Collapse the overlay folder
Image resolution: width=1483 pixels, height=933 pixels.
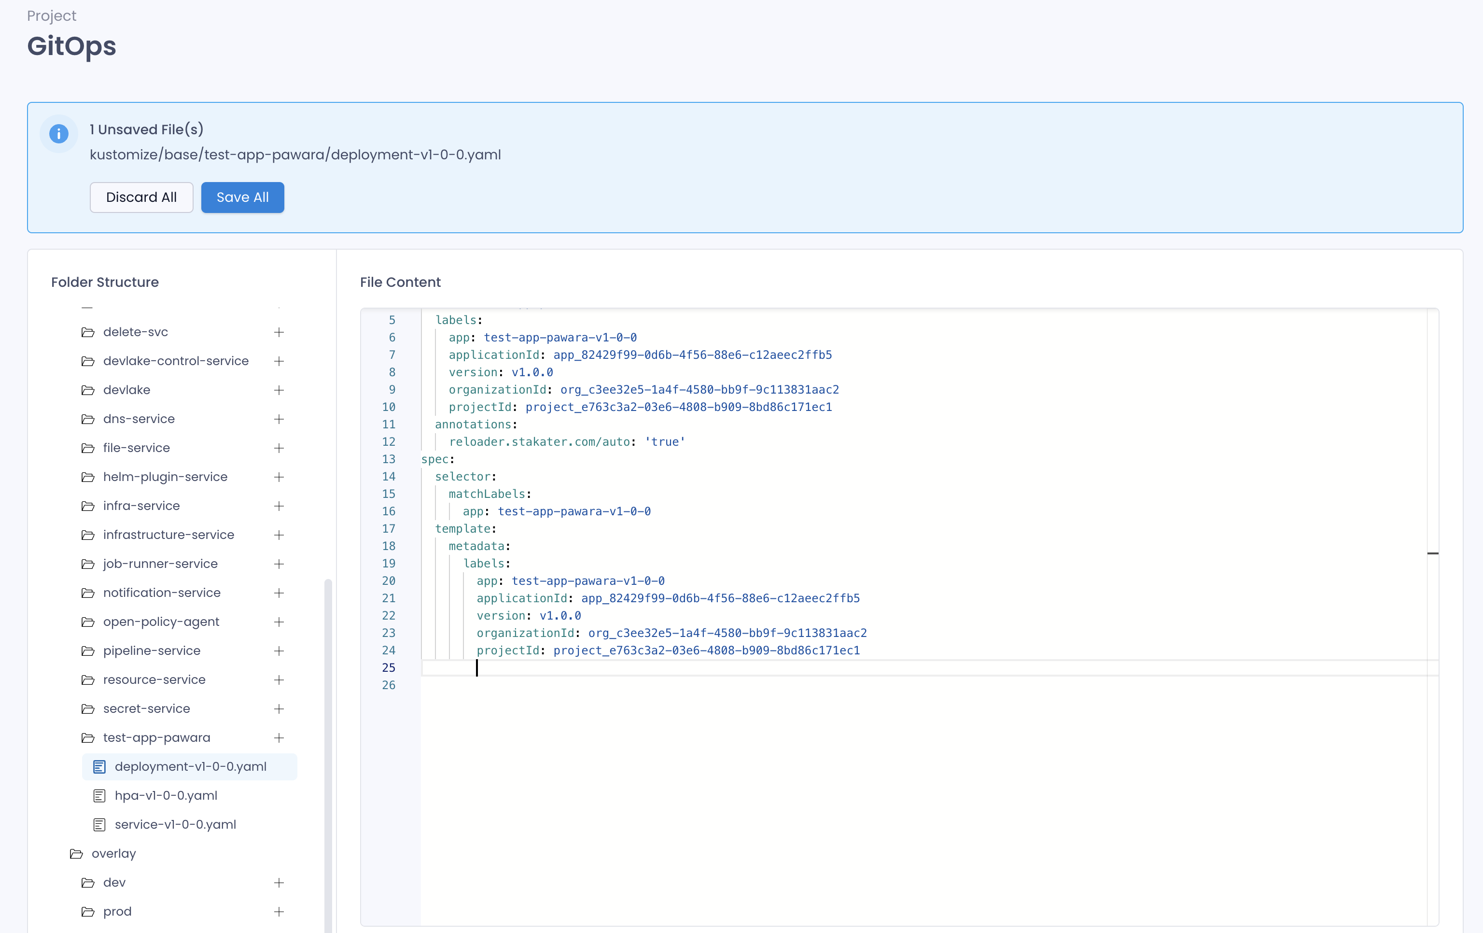103,853
